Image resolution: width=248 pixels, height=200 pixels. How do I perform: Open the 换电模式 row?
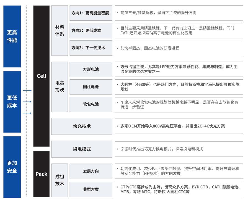(x=81, y=149)
